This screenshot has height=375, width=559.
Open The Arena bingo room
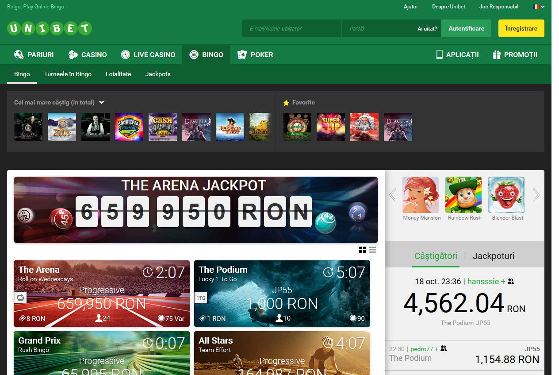tap(102, 294)
